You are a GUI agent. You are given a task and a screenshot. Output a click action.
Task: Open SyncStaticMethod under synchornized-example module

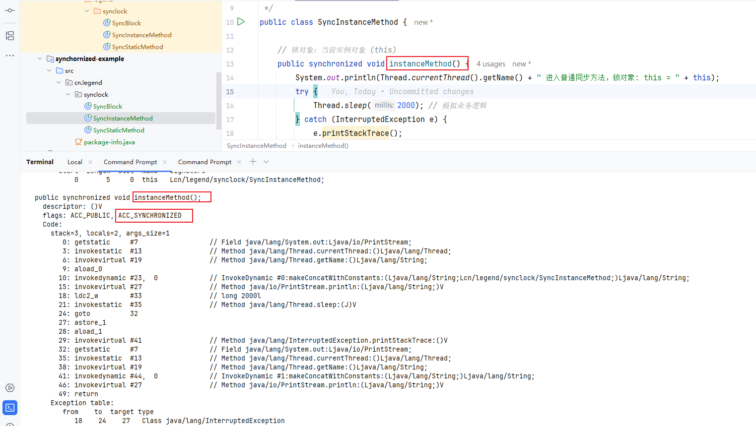coord(118,130)
